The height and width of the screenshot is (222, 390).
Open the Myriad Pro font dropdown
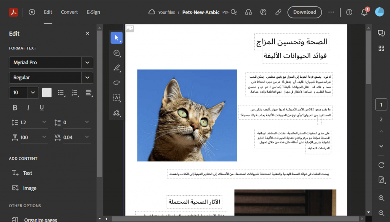tap(51, 62)
